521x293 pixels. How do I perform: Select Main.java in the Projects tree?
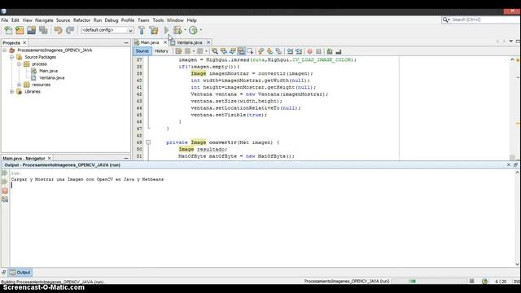[x=49, y=71]
